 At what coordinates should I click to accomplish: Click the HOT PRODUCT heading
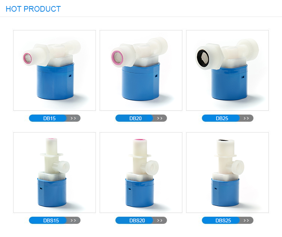tap(33, 9)
